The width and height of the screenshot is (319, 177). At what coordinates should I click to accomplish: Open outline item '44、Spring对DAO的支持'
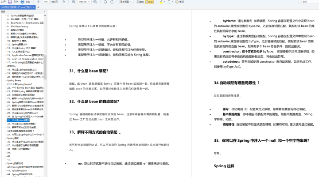20,174
